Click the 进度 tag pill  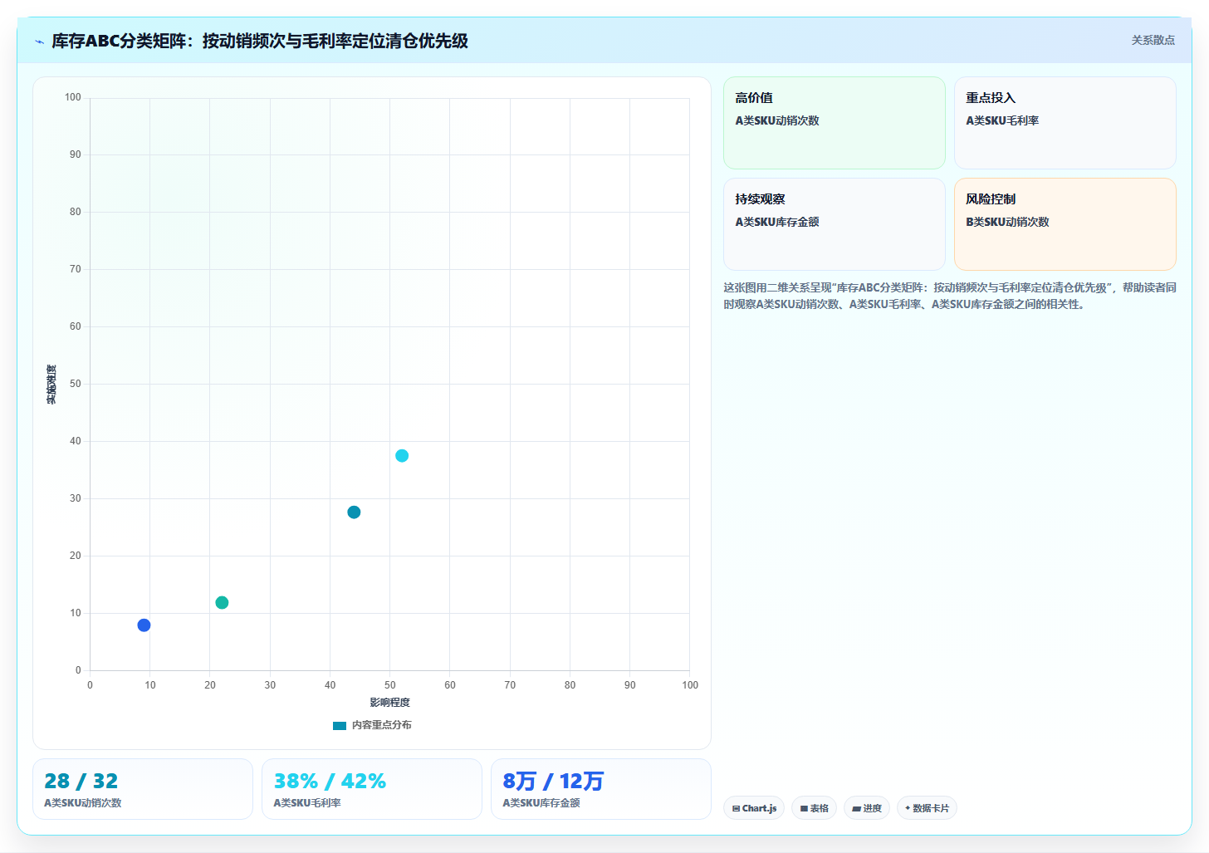click(867, 808)
